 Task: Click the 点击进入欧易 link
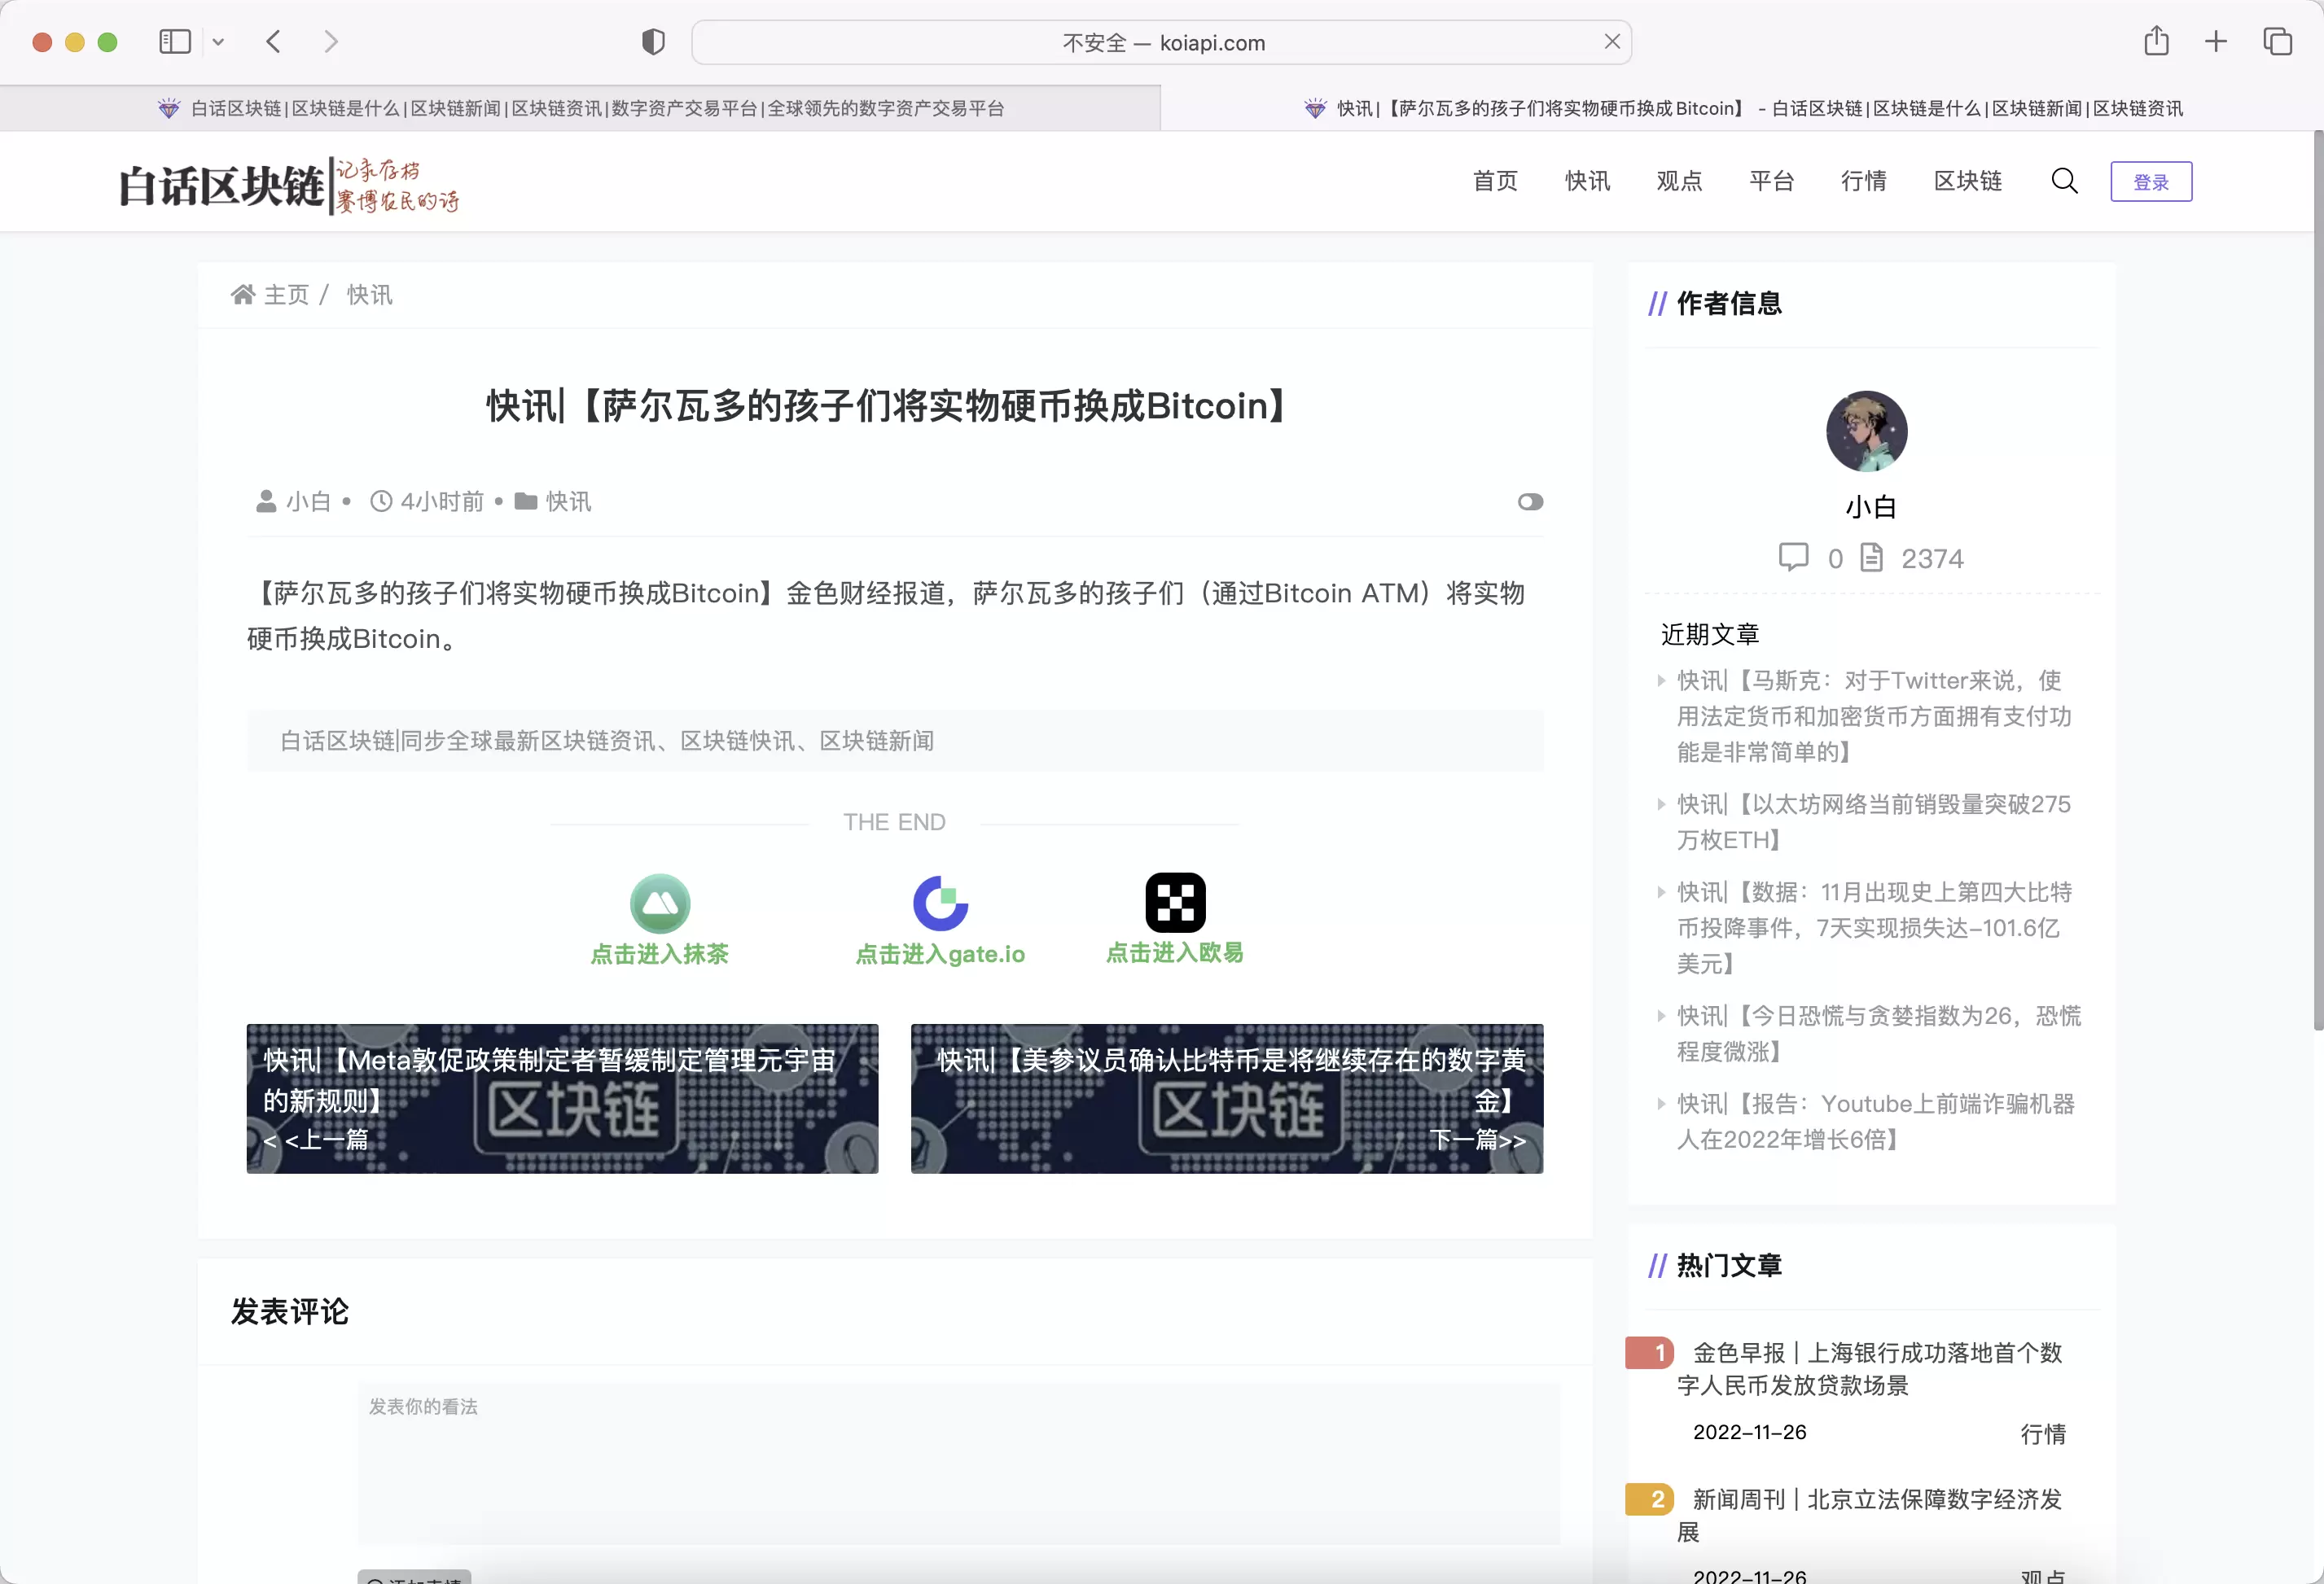click(1175, 952)
